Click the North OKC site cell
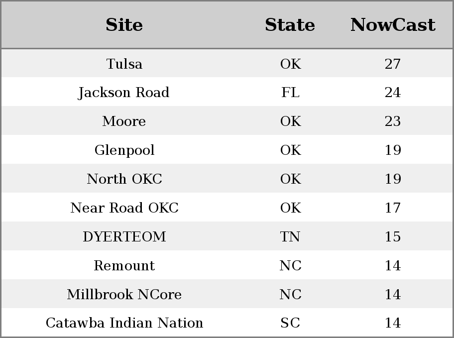454x338 pixels. coord(124,179)
